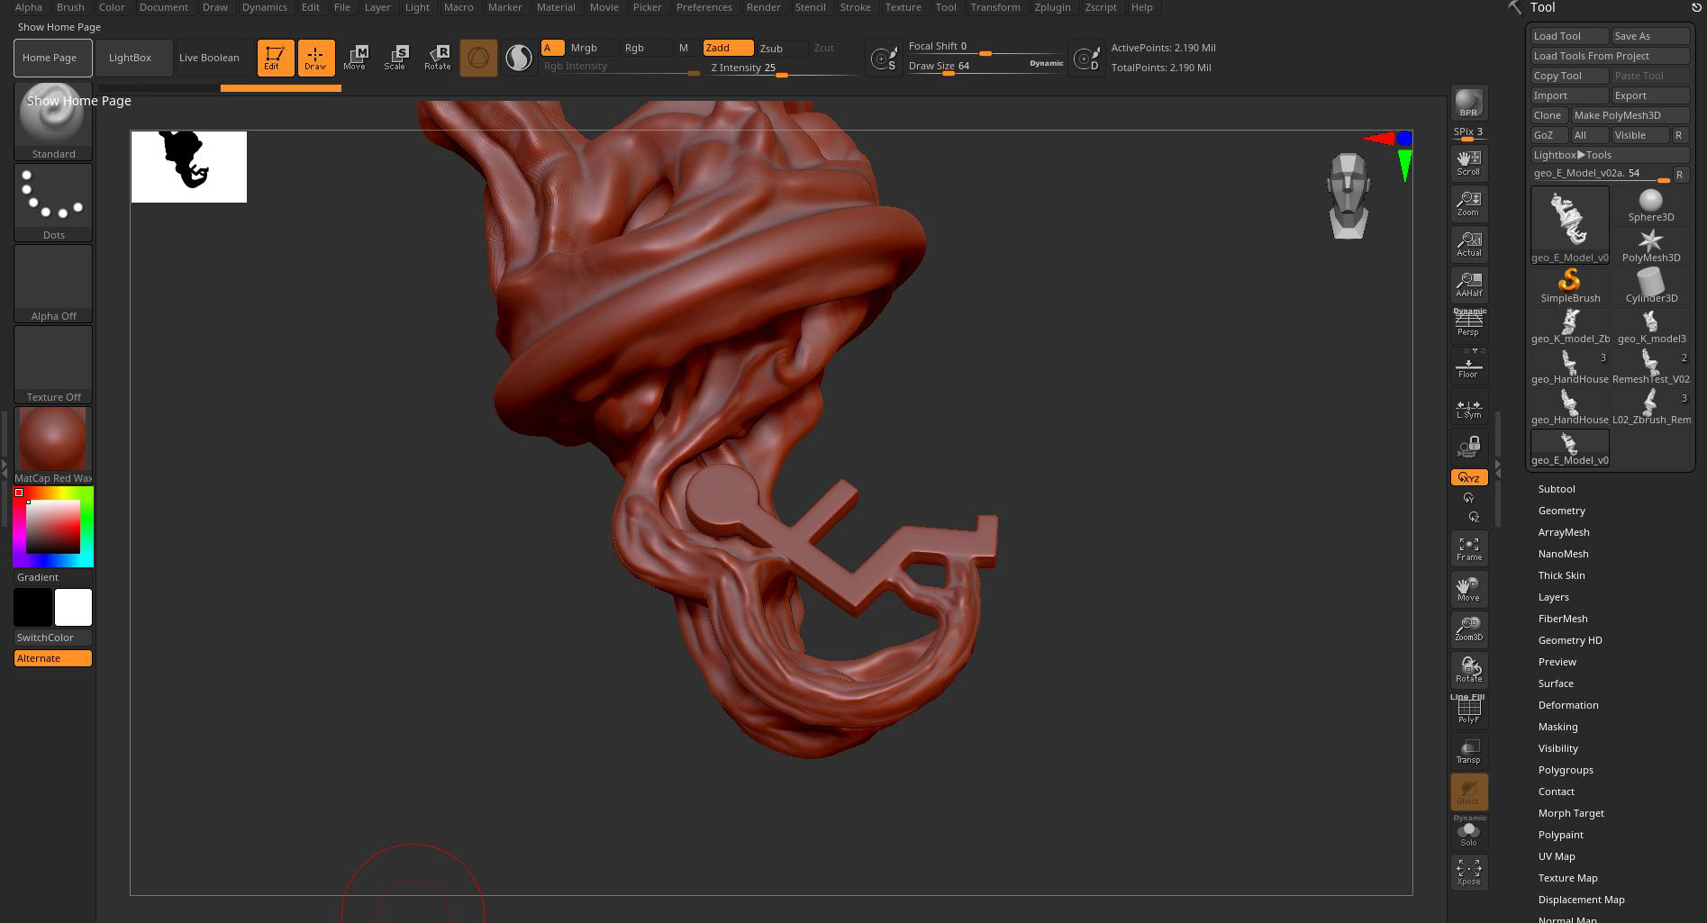
Task: Select SimpleBrush tool
Action: pos(1570,286)
